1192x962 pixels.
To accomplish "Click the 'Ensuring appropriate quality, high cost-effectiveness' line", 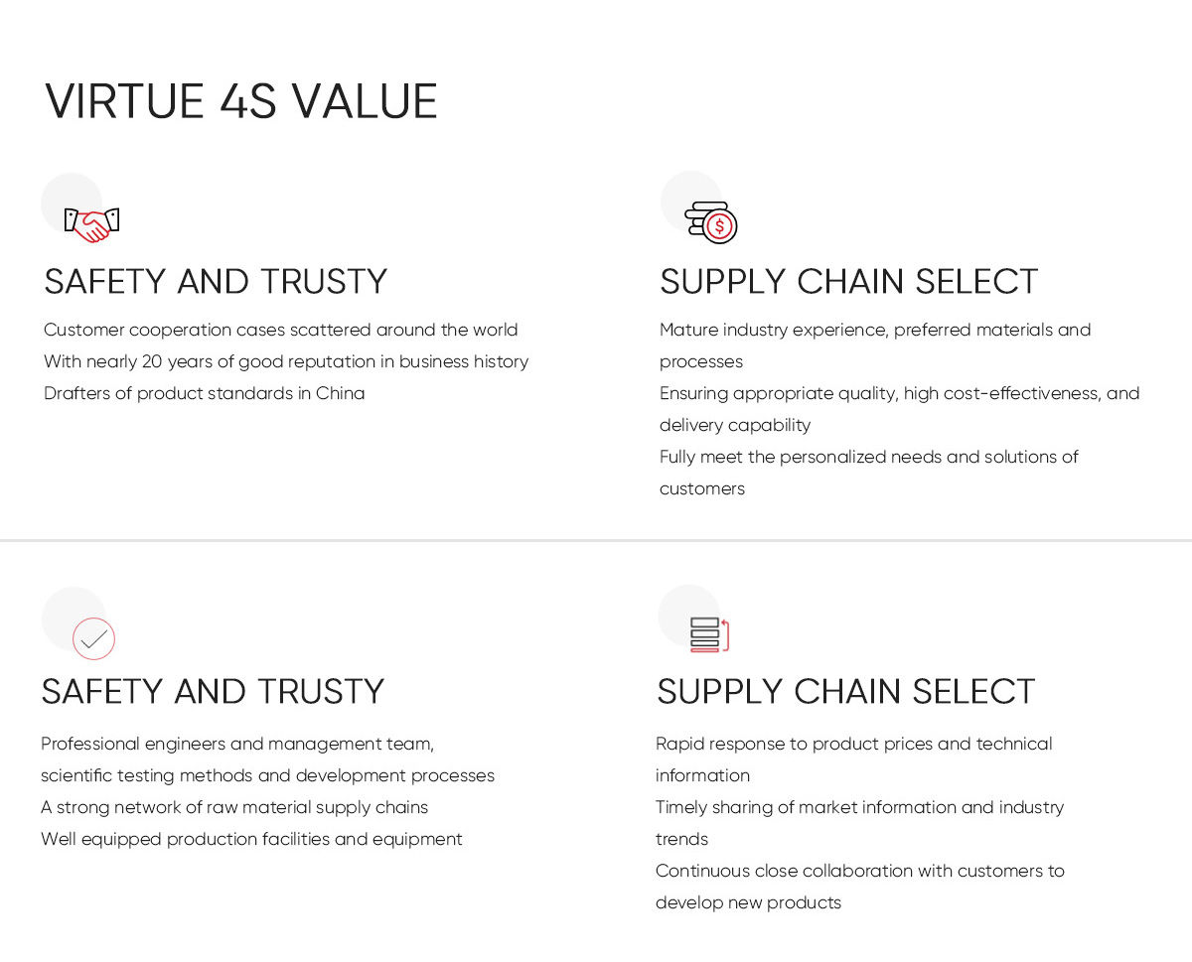I will (899, 393).
